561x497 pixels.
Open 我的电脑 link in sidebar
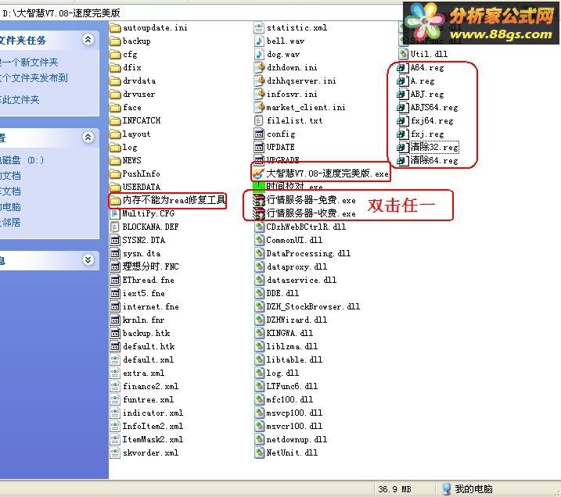(x=10, y=207)
